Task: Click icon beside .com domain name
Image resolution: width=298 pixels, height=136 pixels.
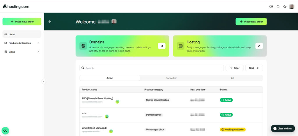Action: point(107,116)
